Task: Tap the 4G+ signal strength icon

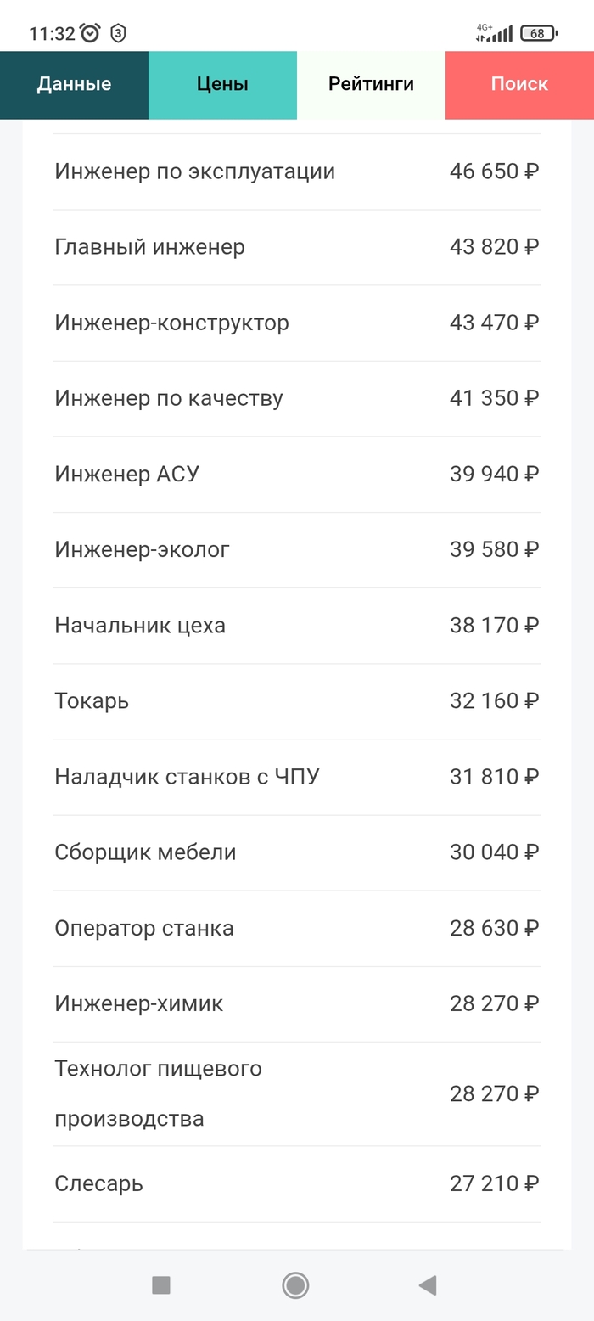Action: tap(496, 32)
